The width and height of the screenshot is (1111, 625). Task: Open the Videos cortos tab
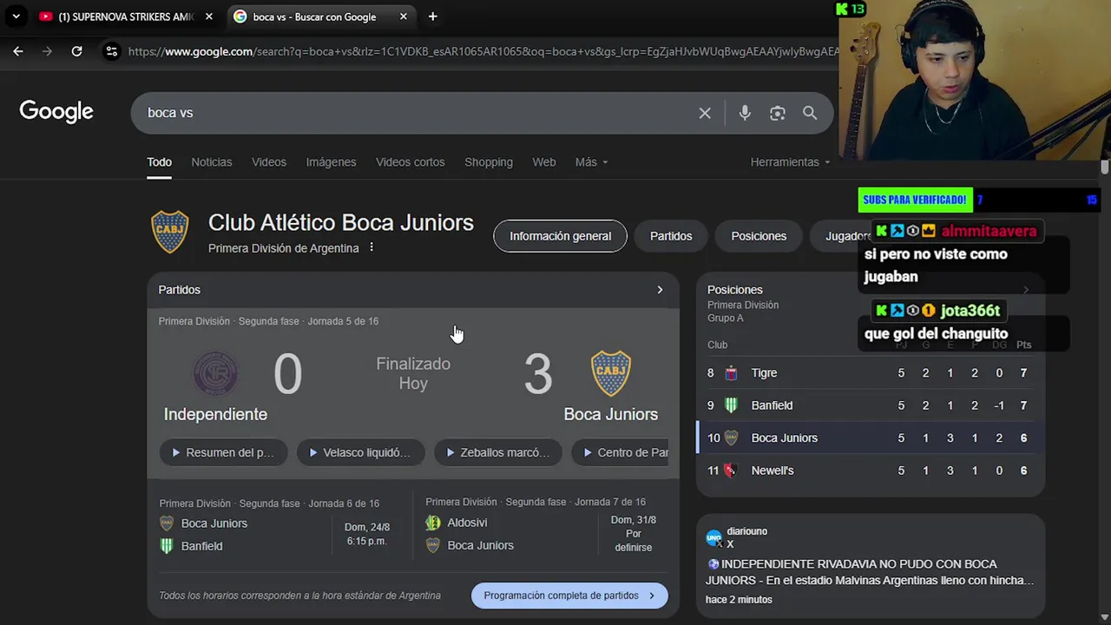(410, 162)
